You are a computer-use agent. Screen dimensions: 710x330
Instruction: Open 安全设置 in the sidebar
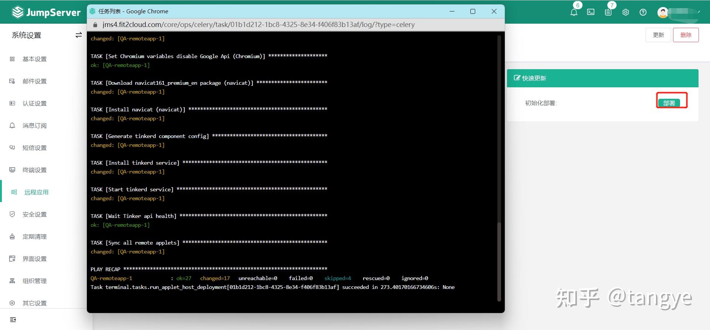click(x=34, y=215)
